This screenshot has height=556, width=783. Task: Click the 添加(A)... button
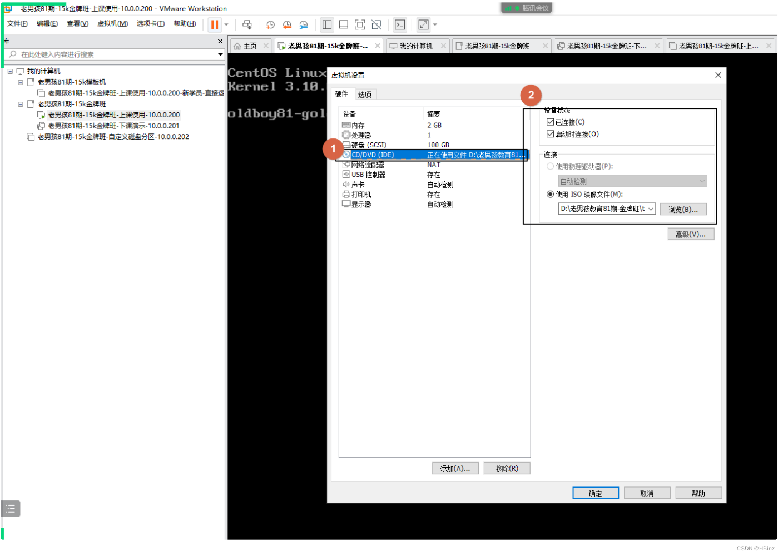click(x=455, y=469)
